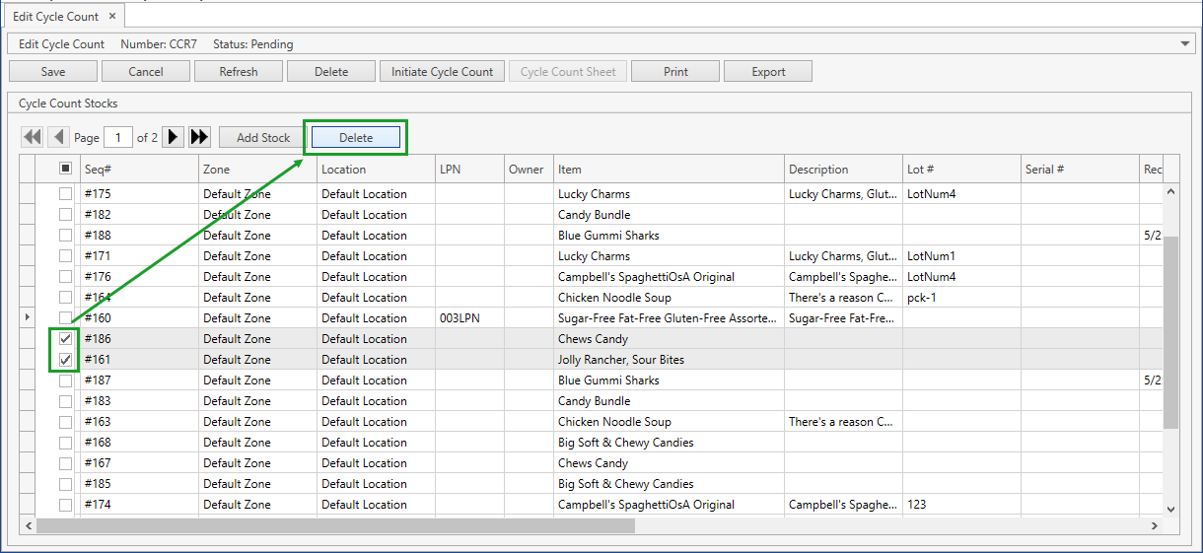
Task: Expand the header panel dropdown arrow
Action: point(1185,44)
